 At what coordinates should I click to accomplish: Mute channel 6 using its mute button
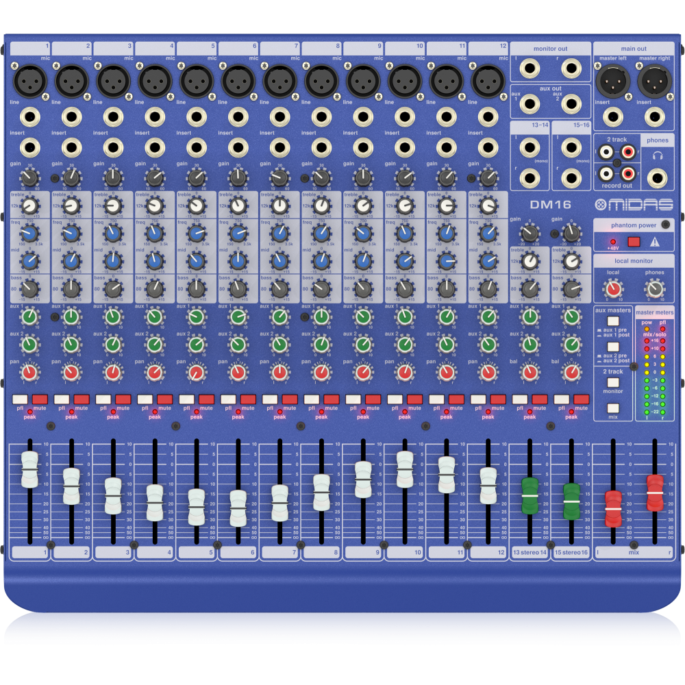[x=248, y=399]
